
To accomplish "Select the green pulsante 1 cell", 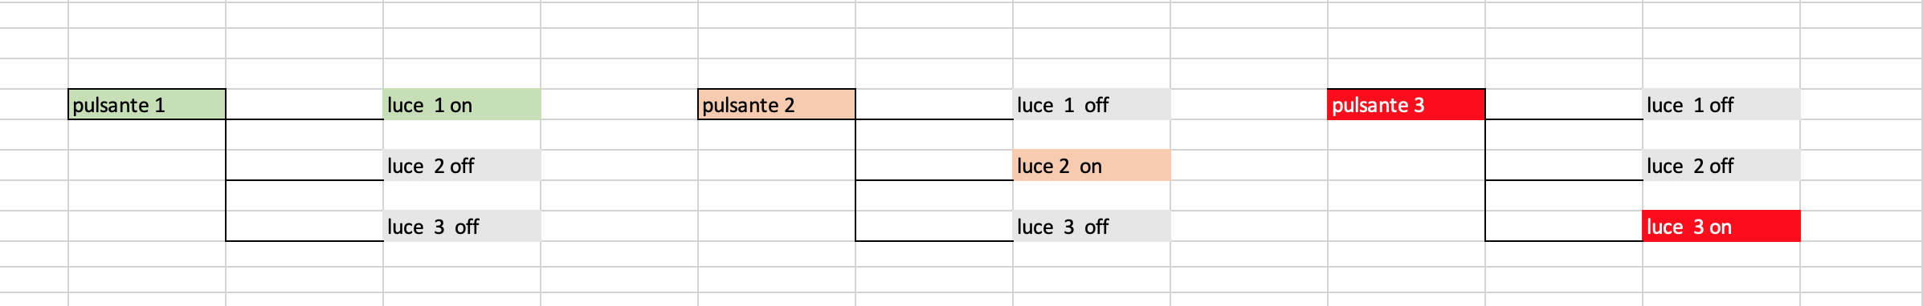I will (147, 104).
